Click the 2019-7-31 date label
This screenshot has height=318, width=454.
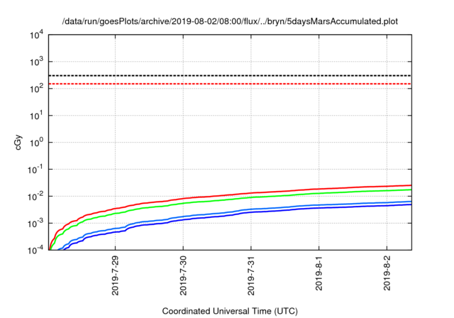point(251,275)
